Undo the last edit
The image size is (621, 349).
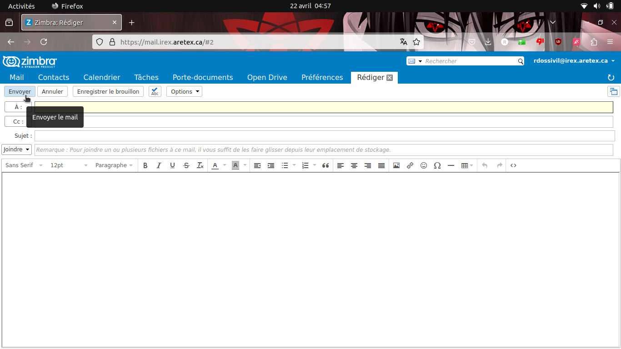[x=485, y=165]
